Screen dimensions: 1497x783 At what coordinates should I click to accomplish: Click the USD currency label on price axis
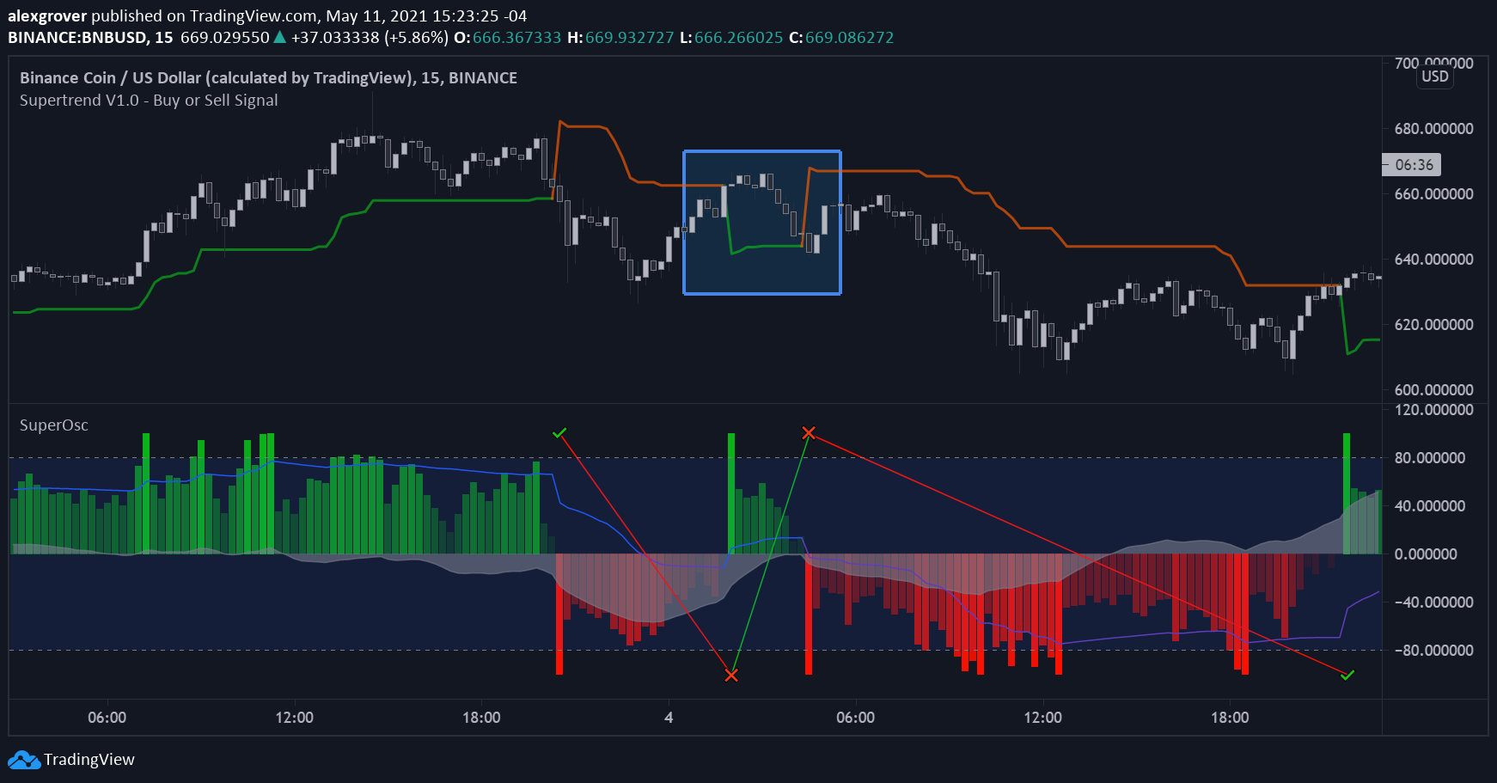[1435, 76]
